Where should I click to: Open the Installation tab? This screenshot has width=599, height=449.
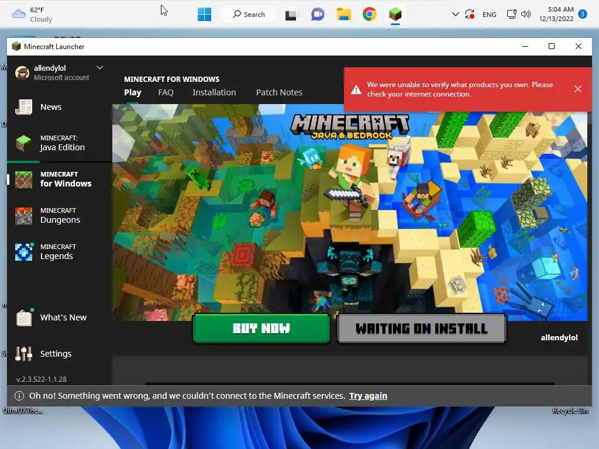[x=214, y=92]
